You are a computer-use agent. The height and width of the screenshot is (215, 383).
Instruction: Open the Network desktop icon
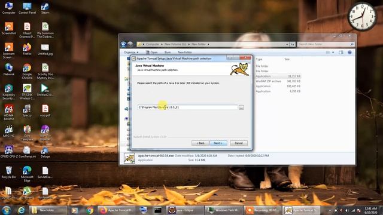[x=9, y=69]
